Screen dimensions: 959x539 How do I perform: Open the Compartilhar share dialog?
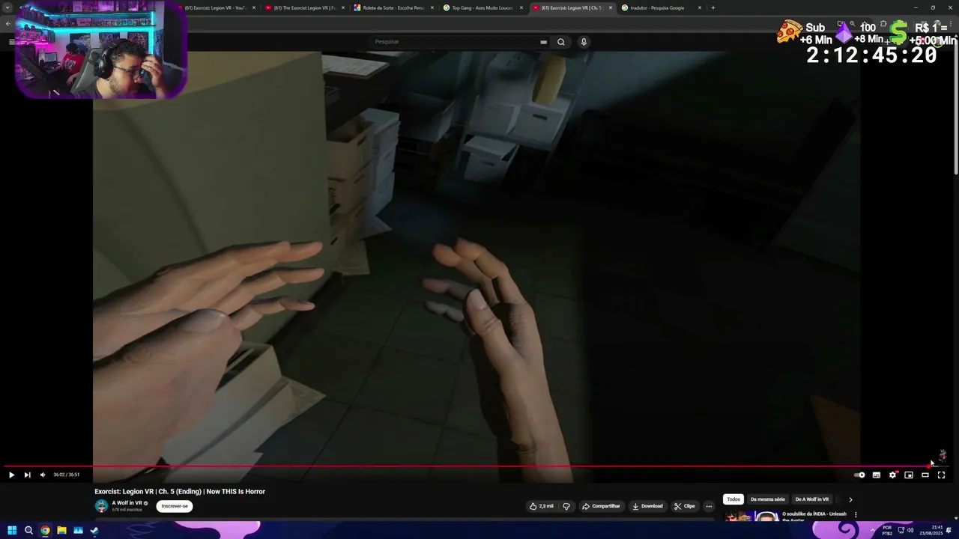point(601,506)
